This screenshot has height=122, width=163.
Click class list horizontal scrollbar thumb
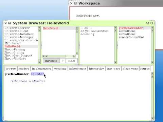point(57,56)
